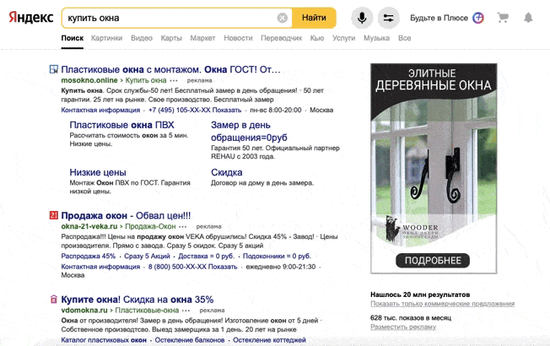The height and width of the screenshot is (346, 550).
Task: Click ПОДРОБНЕЕ button on banner
Action: tap(433, 261)
